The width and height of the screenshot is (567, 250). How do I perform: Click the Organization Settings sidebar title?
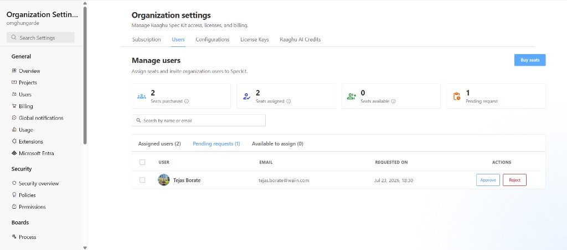42,15
